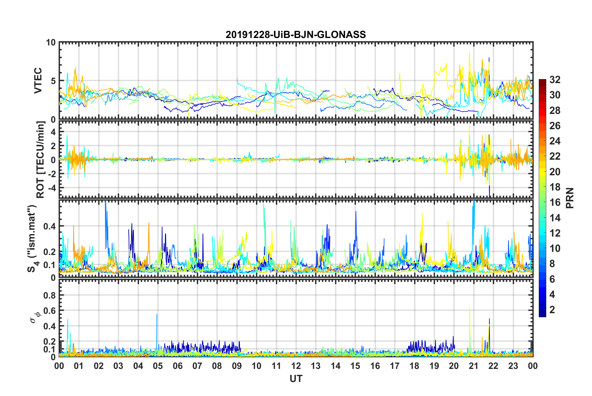Screen dimensions: 592x396
Task: Select the ROT [TECU/min] axis label
Action: click(40, 160)
